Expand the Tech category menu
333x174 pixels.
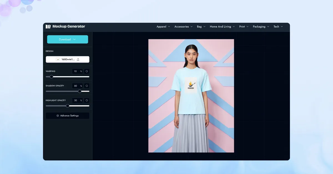coord(278,27)
